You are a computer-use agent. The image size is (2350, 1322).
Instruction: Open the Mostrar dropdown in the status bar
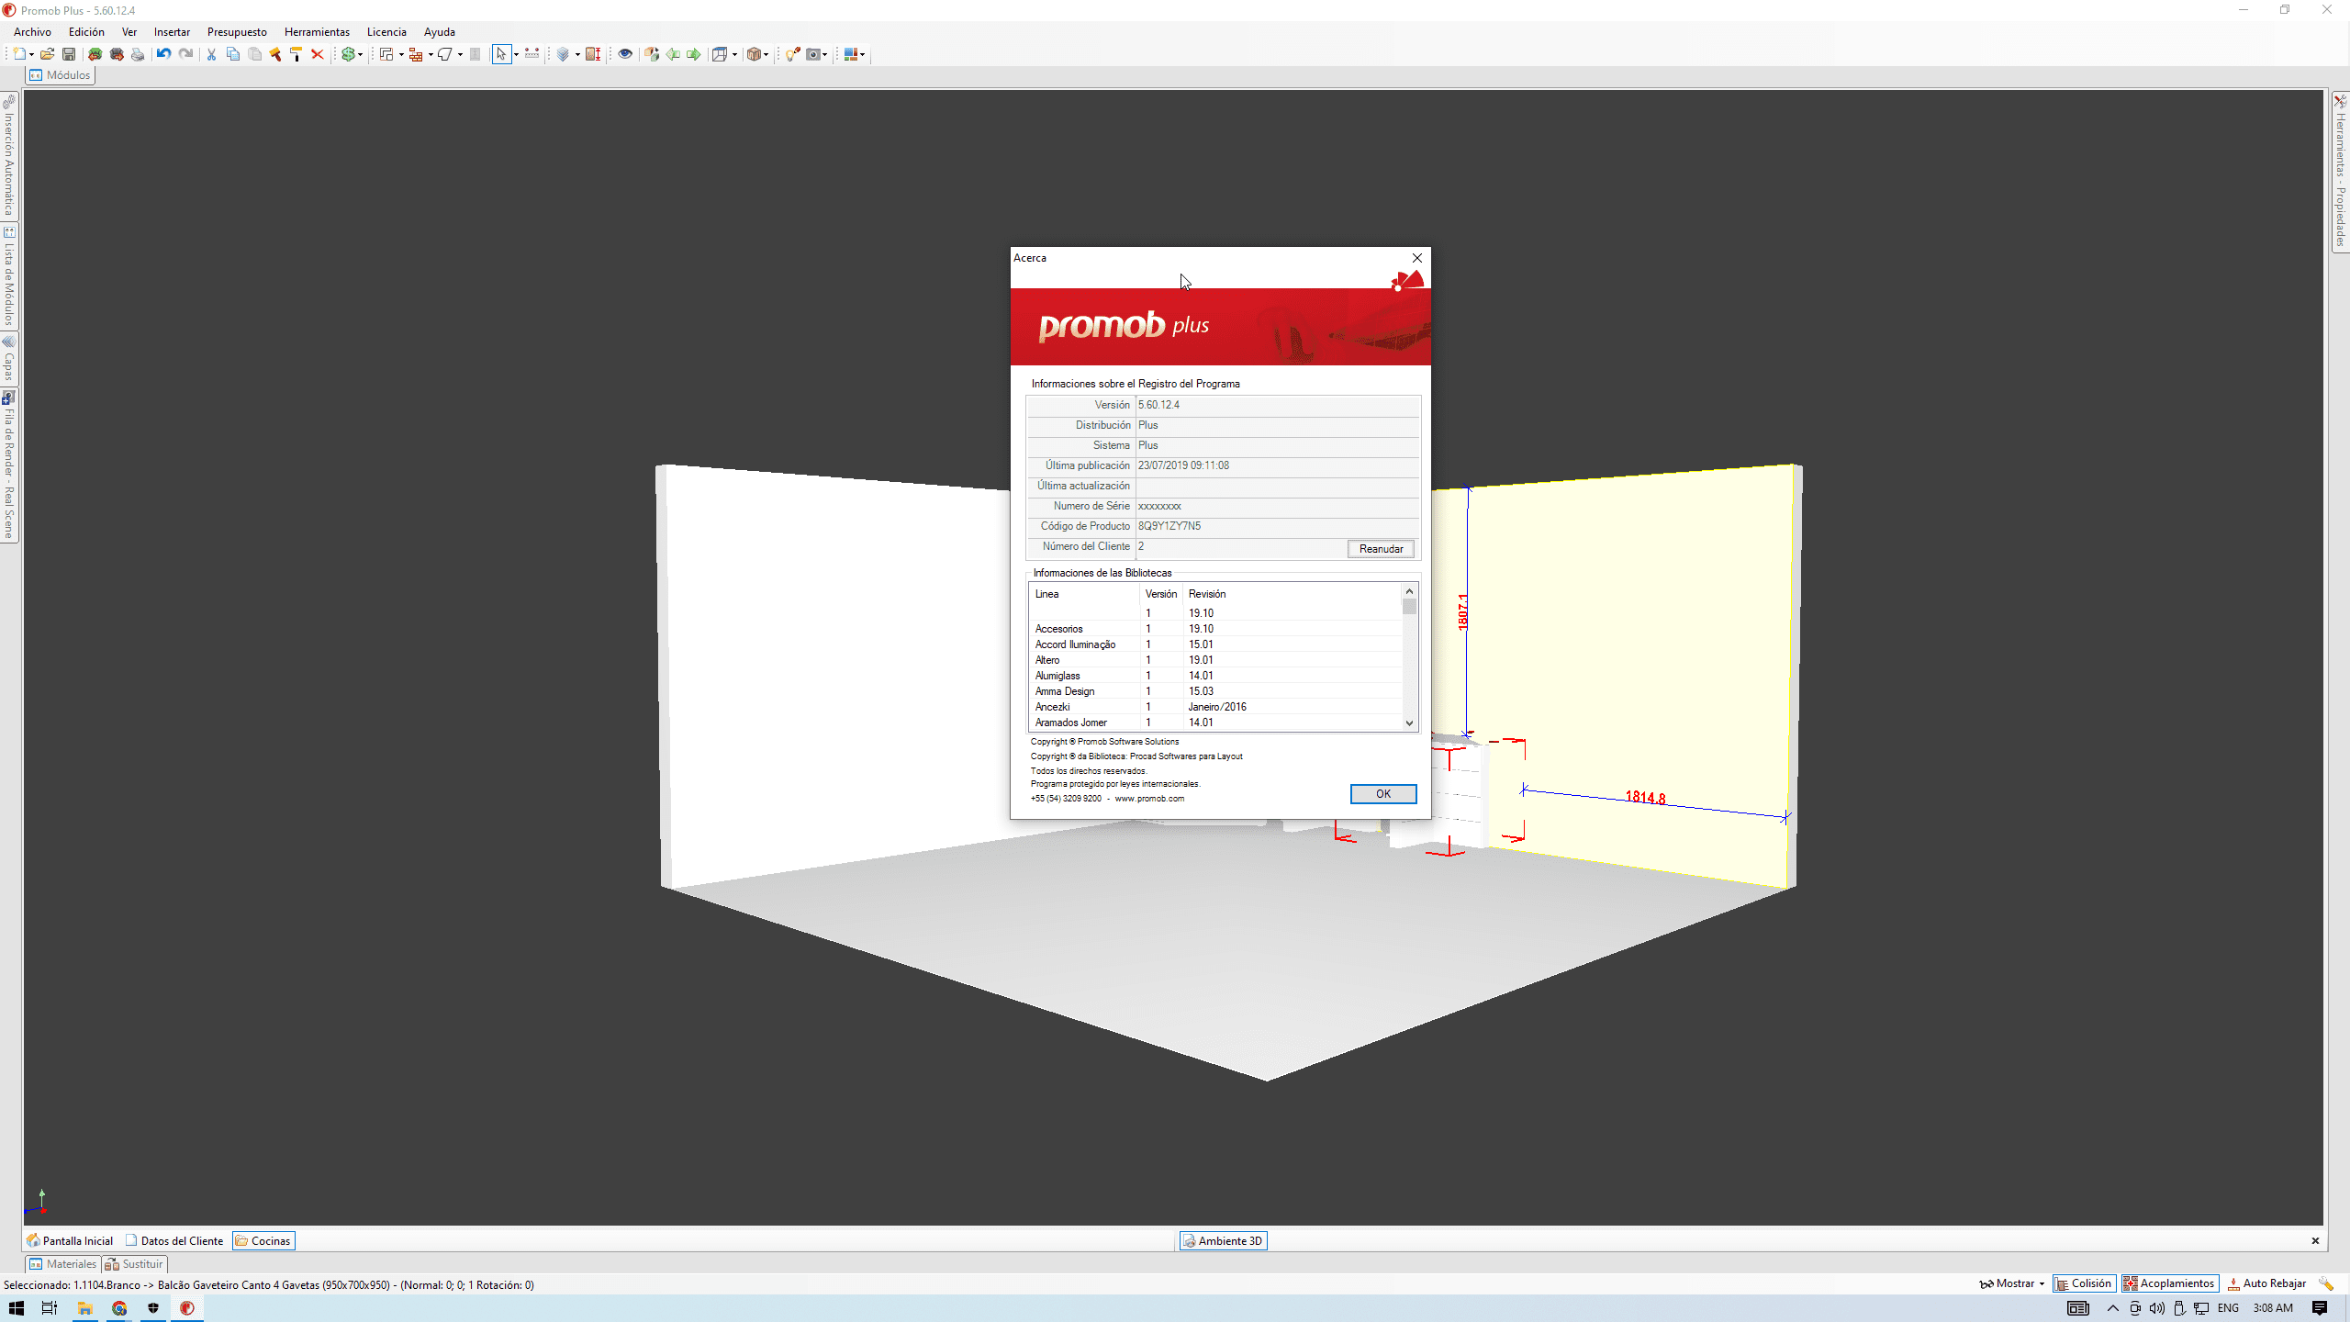(2040, 1283)
